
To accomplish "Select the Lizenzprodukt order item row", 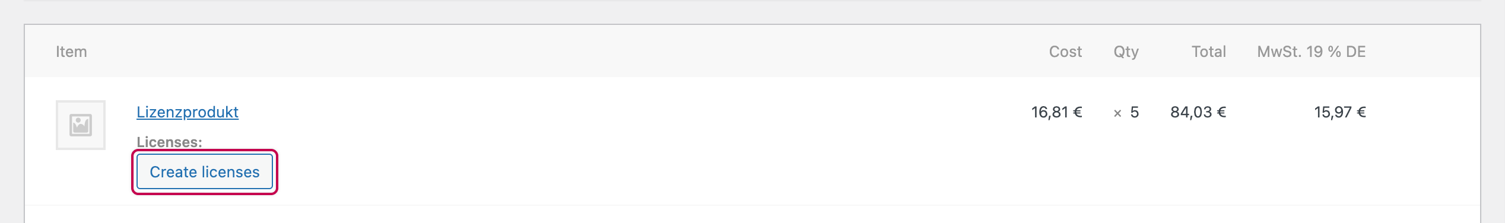I will (752, 141).
